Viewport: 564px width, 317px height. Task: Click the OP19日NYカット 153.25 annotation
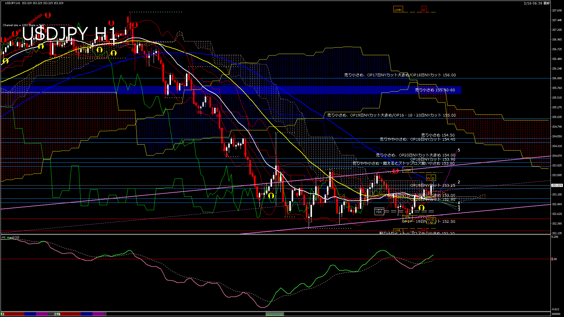coord(432,185)
